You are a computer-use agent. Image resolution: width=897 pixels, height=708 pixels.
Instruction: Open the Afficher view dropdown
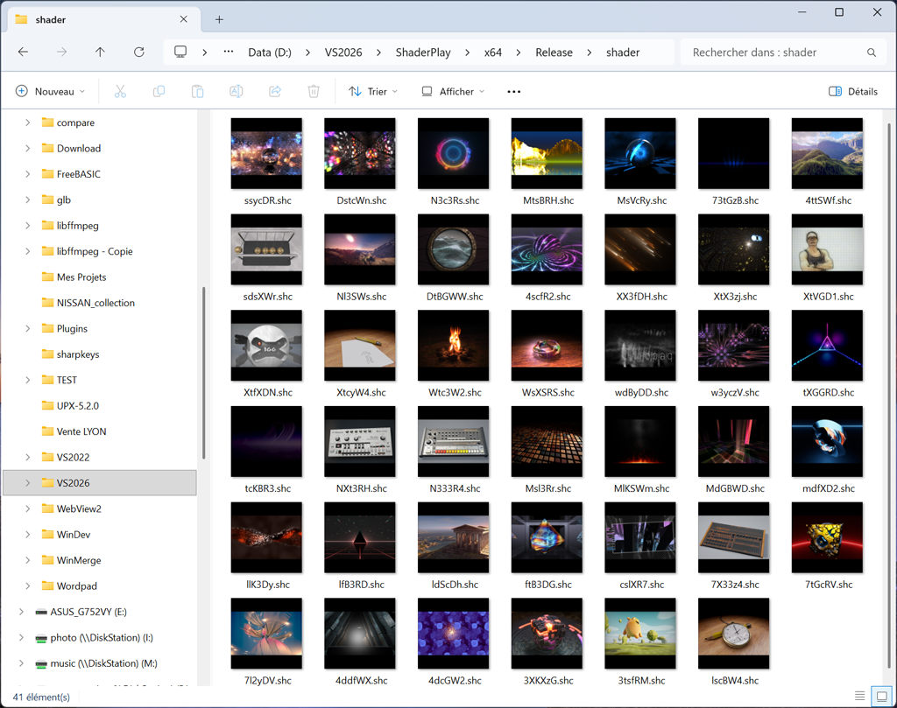(x=453, y=91)
